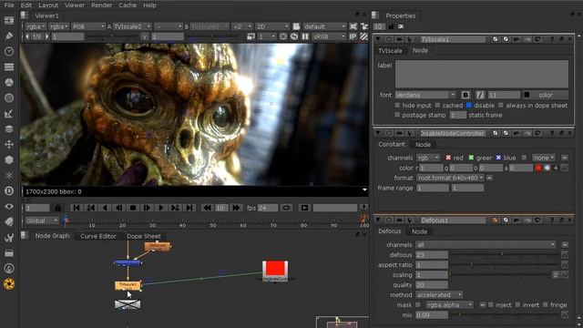Open the Filter nodes circle icon
Viewport: 583px width, 328px height.
[9, 97]
